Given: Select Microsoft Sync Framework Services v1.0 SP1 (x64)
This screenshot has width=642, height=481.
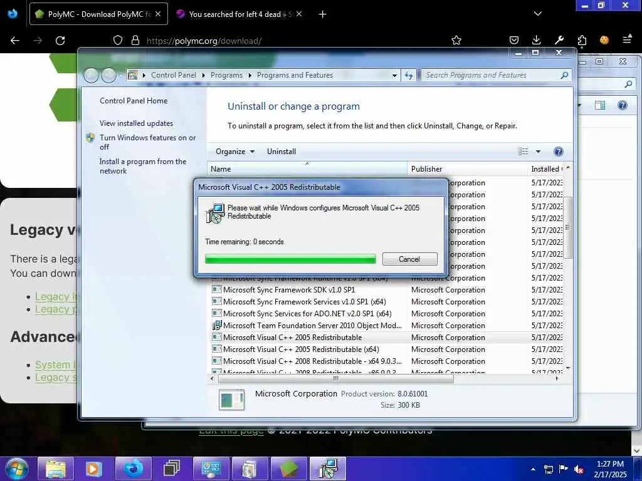Looking at the screenshot, I should 304,301.
